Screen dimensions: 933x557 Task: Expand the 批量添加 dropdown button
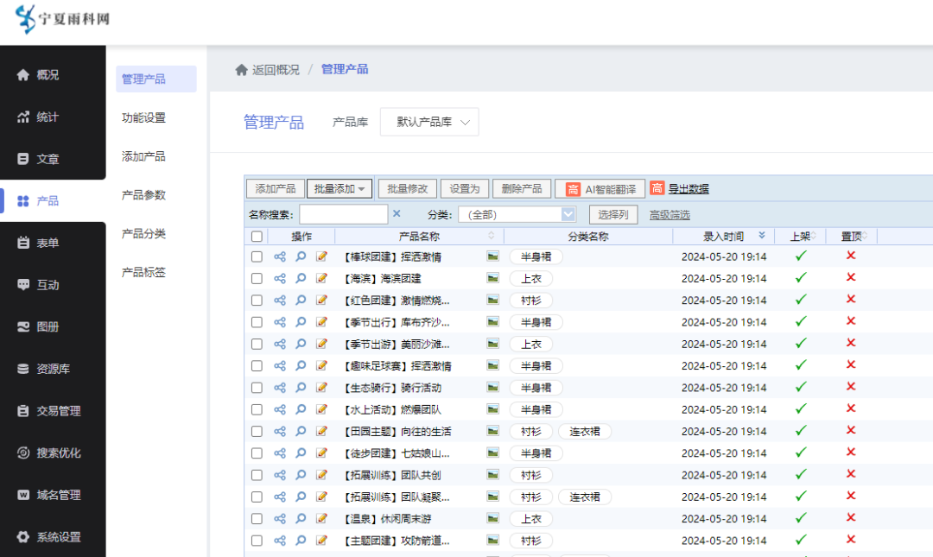pyautogui.click(x=340, y=188)
